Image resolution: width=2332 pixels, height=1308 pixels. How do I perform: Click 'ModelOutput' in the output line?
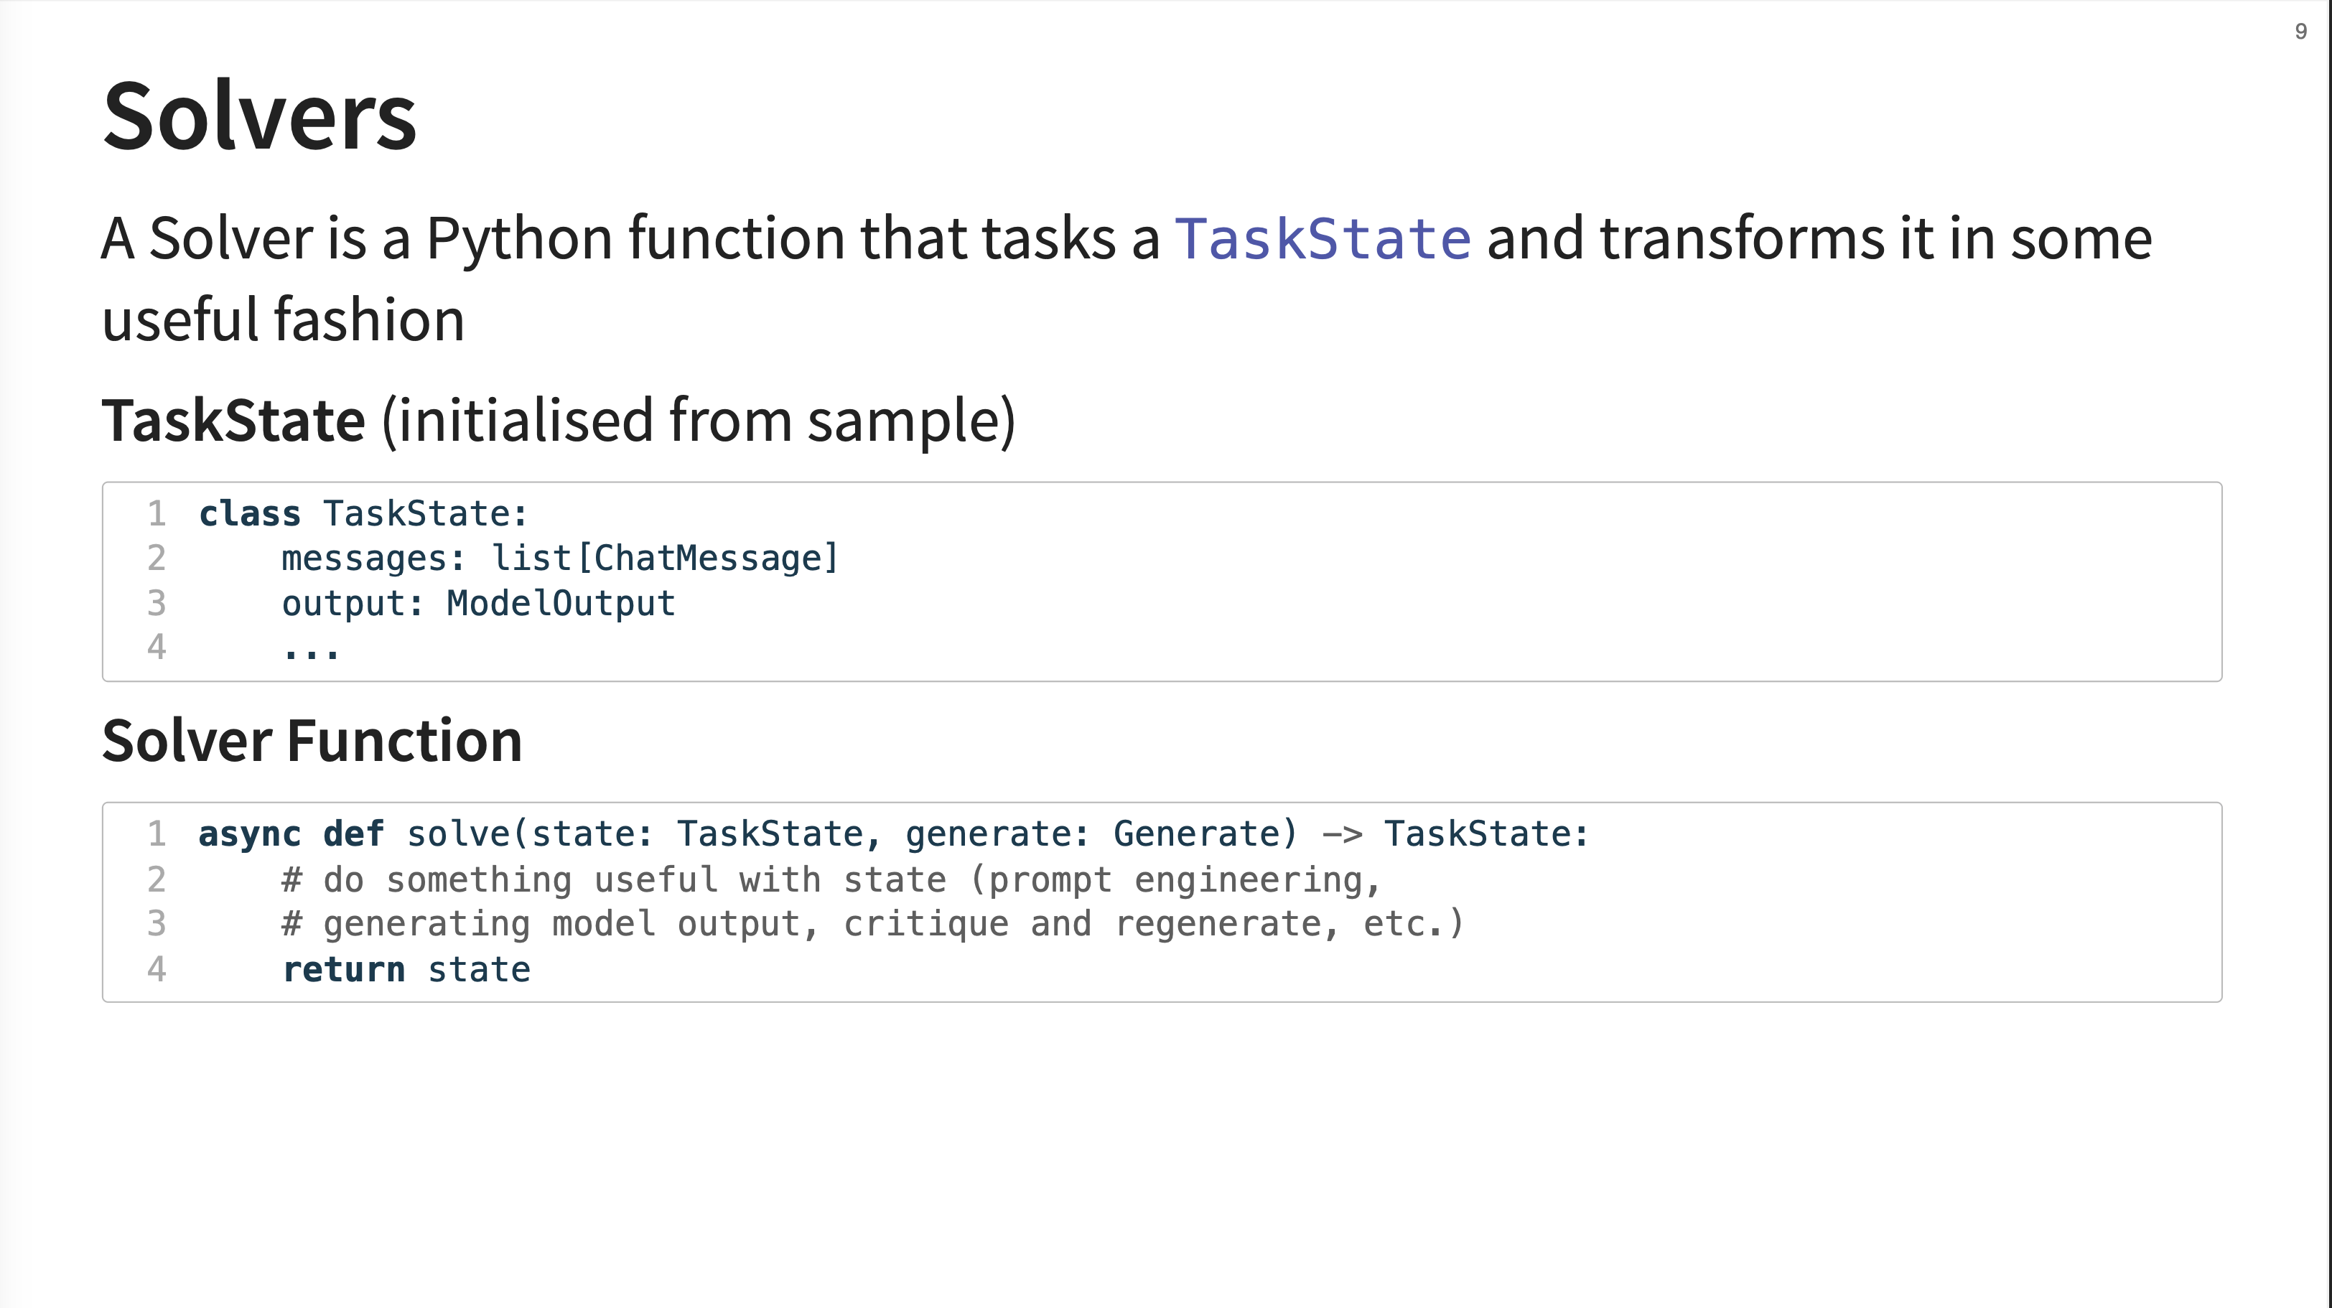coord(560,603)
